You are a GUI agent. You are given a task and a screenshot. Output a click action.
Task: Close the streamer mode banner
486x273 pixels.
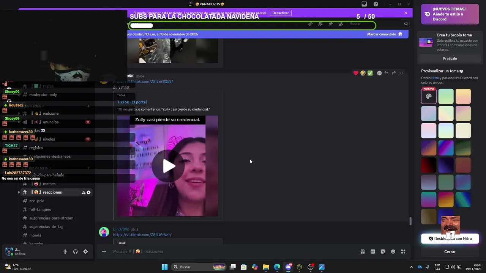tap(406, 13)
